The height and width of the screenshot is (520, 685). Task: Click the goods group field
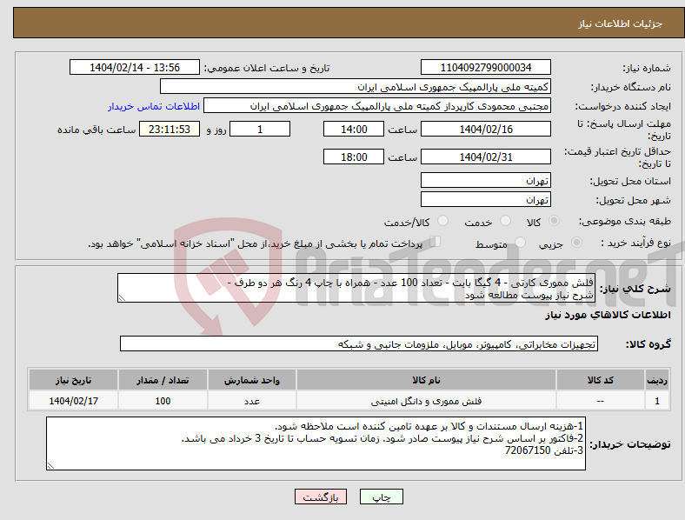(359, 343)
